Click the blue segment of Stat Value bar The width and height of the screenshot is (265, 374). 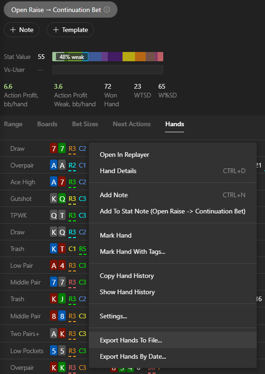95,57
